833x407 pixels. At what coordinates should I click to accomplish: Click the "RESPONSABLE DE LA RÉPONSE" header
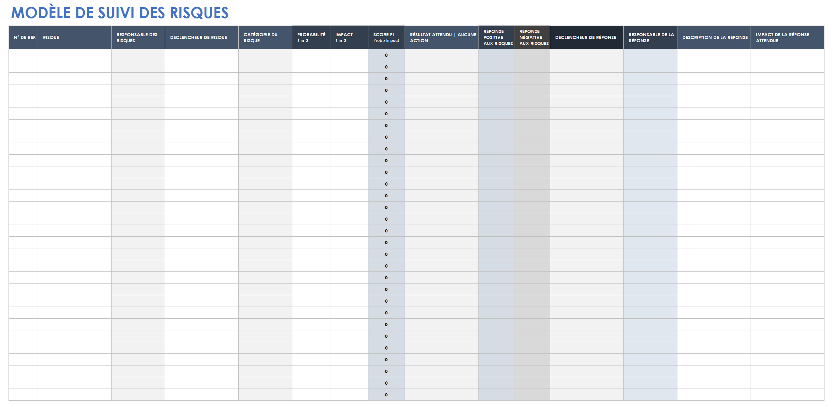coord(650,37)
